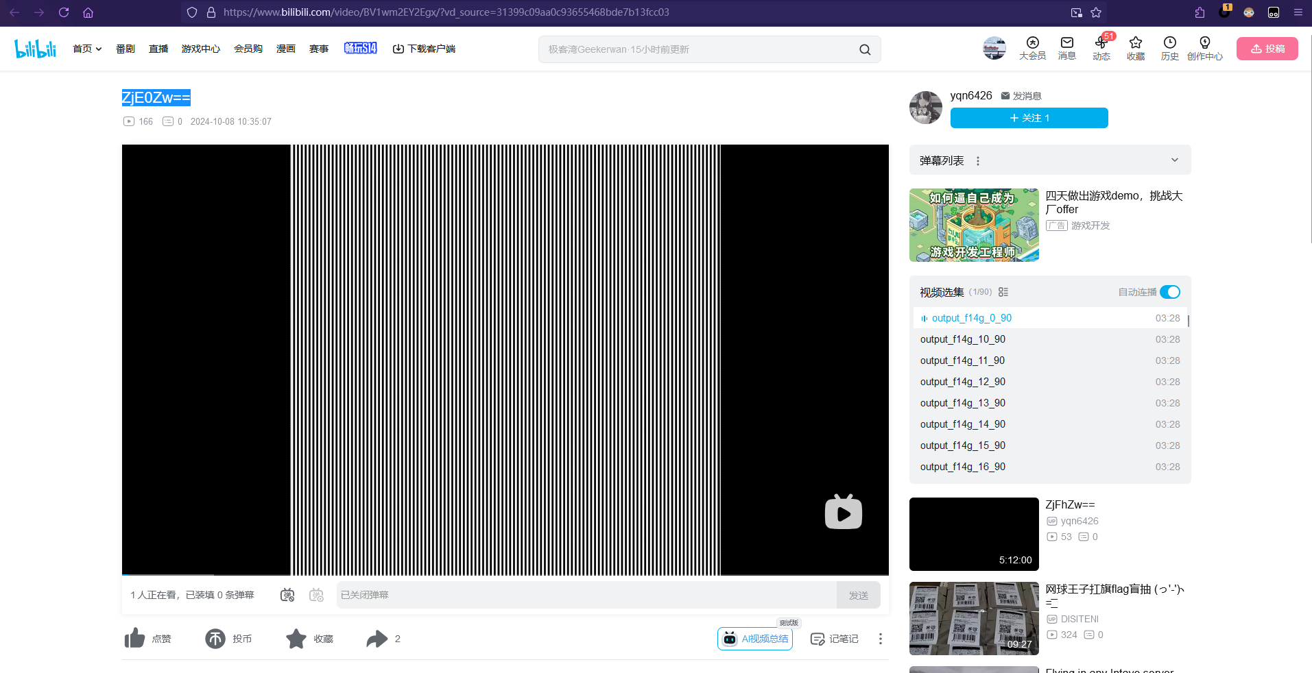Expand the 首页 dropdown
Screen dimensions: 1312x673
[87, 49]
